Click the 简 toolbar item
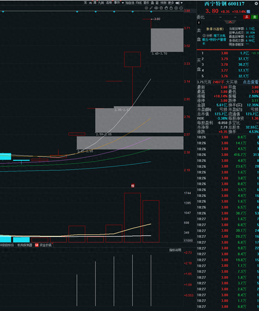Screen dimensions: 259x311 tap(95, 3)
